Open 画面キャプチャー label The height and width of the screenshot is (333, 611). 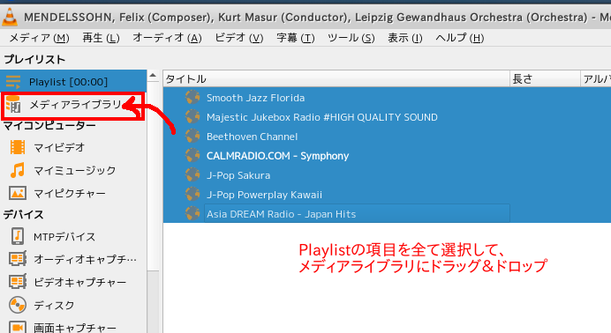pyautogui.click(x=75, y=328)
